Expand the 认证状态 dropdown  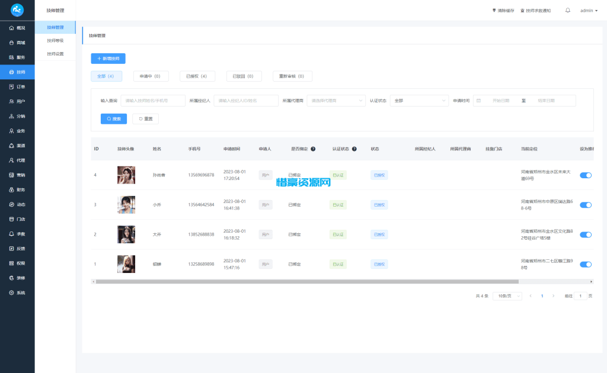coord(419,101)
